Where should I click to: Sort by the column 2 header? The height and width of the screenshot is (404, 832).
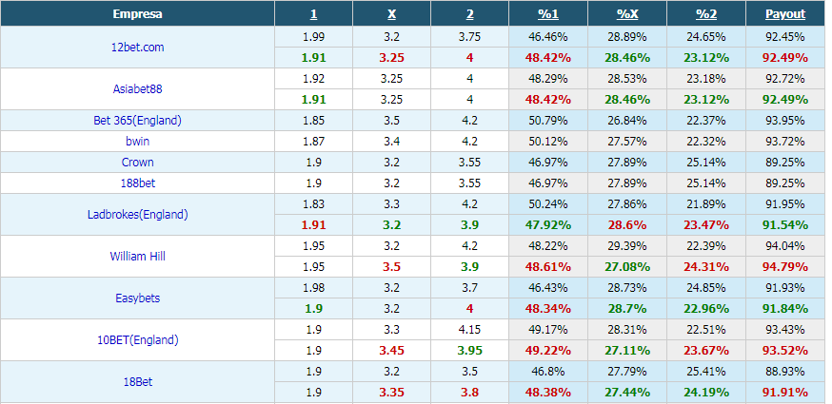pyautogui.click(x=469, y=14)
